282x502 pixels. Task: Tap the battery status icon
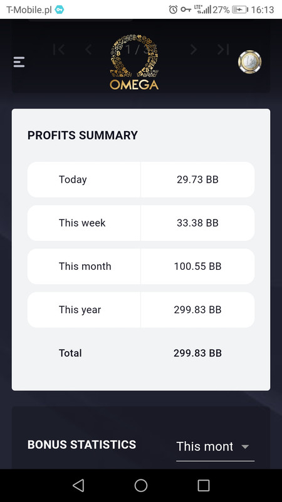pos(240,9)
